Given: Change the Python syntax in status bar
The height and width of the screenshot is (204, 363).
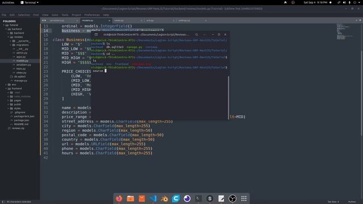Looking at the screenshot, I should (x=352, y=202).
